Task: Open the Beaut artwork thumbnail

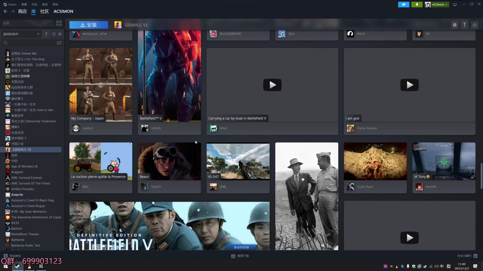Action: pos(169,161)
